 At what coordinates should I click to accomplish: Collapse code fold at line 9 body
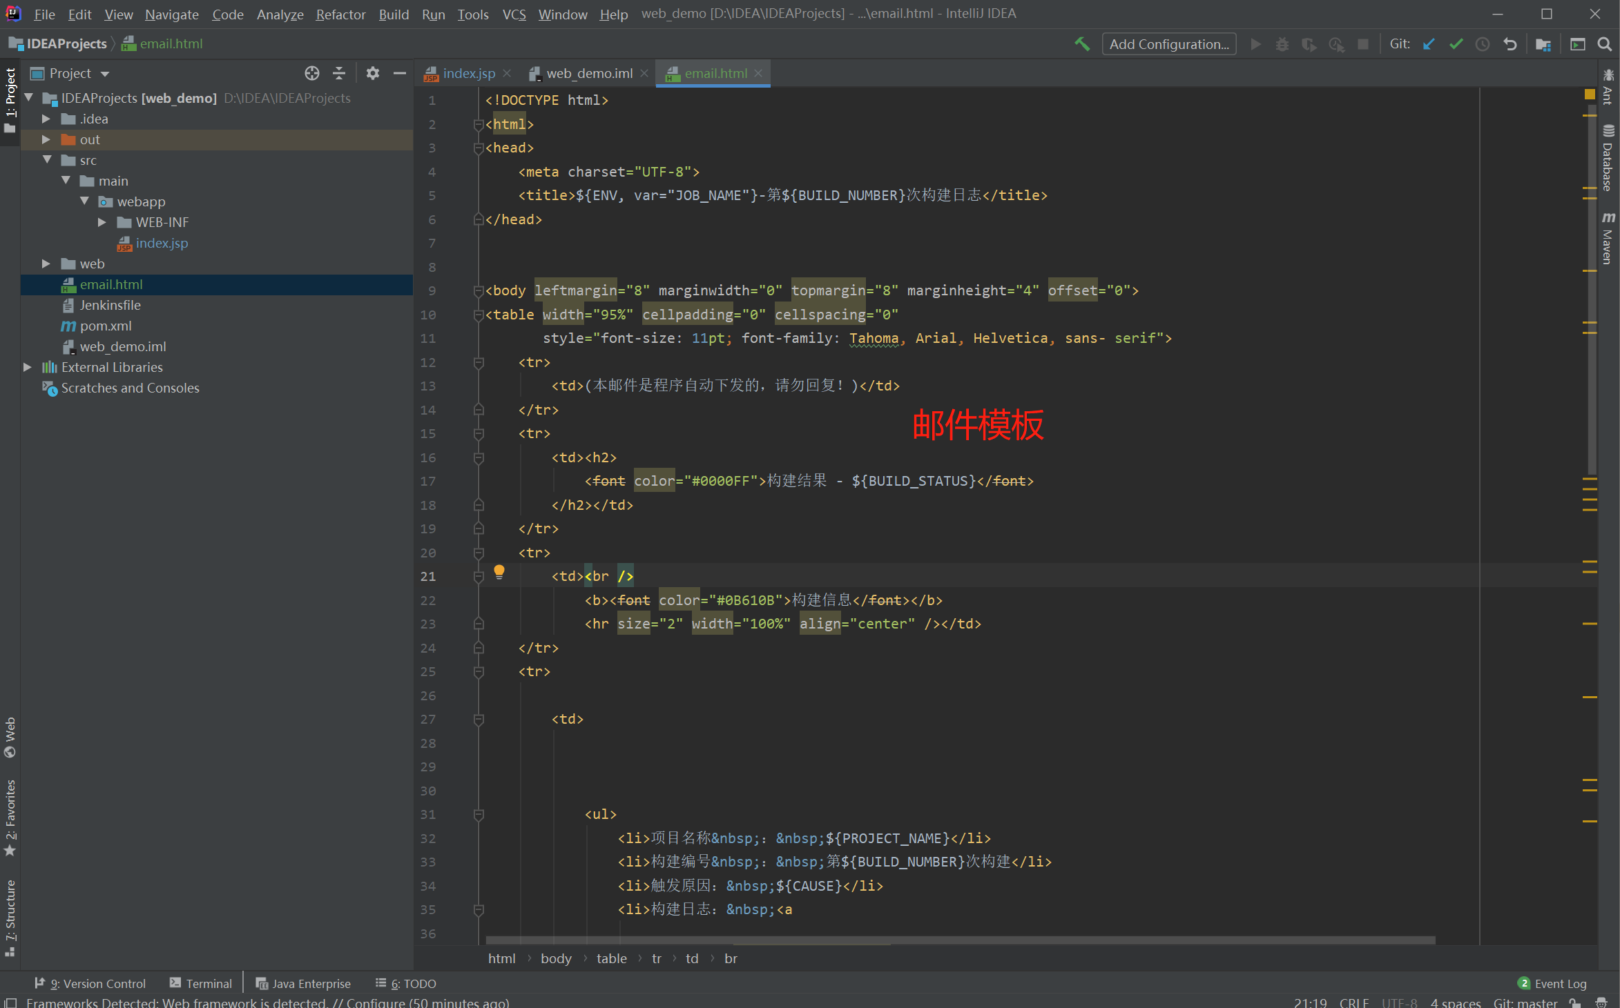click(478, 290)
